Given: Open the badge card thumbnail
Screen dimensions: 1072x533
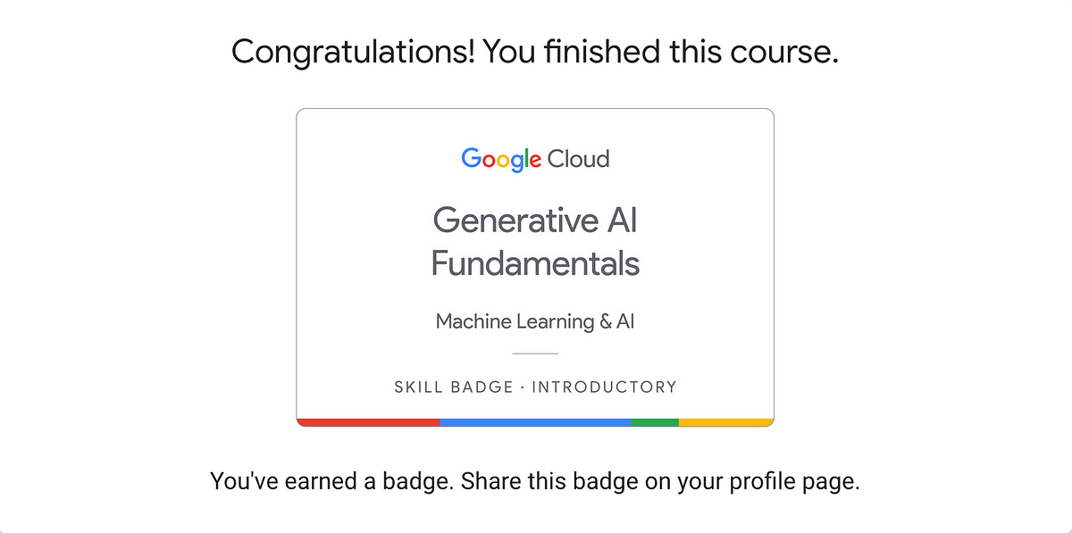Looking at the screenshot, I should tap(535, 268).
